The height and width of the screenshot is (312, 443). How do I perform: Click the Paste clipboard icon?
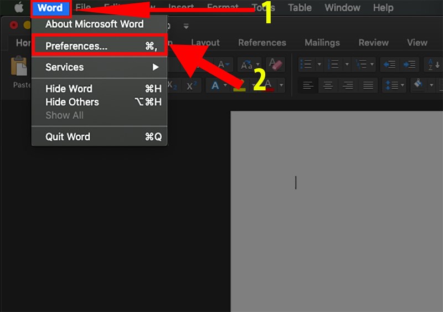point(19,66)
